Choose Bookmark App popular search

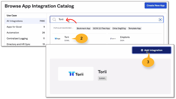click(x=84, y=28)
